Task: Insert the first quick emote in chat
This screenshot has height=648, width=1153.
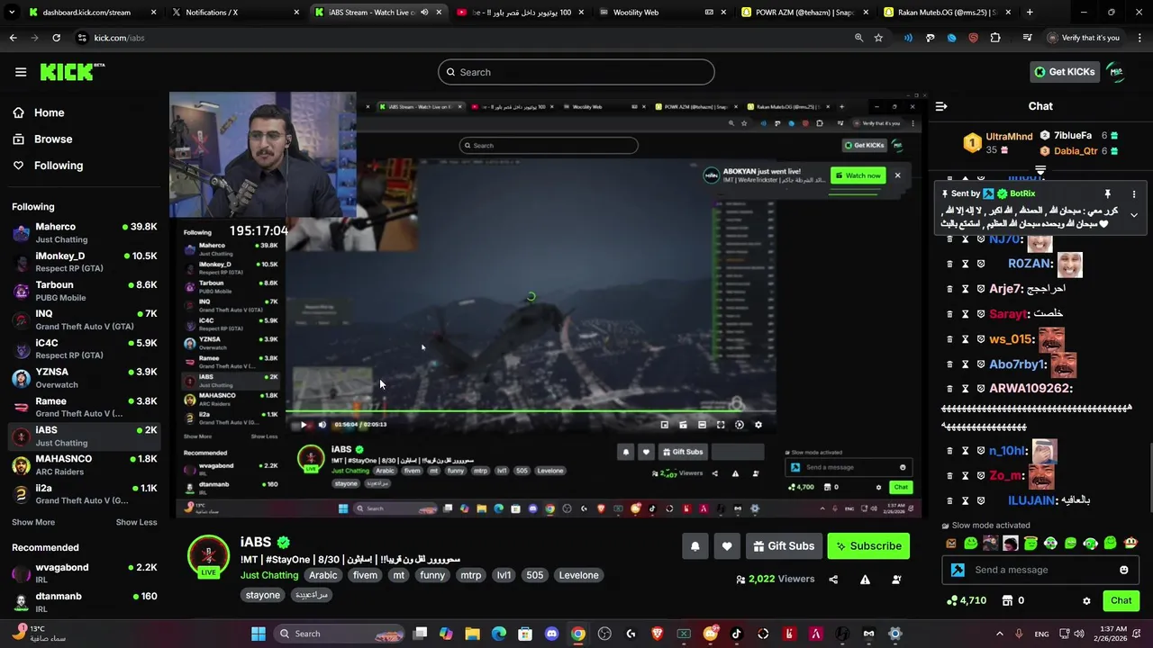Action: (x=951, y=544)
